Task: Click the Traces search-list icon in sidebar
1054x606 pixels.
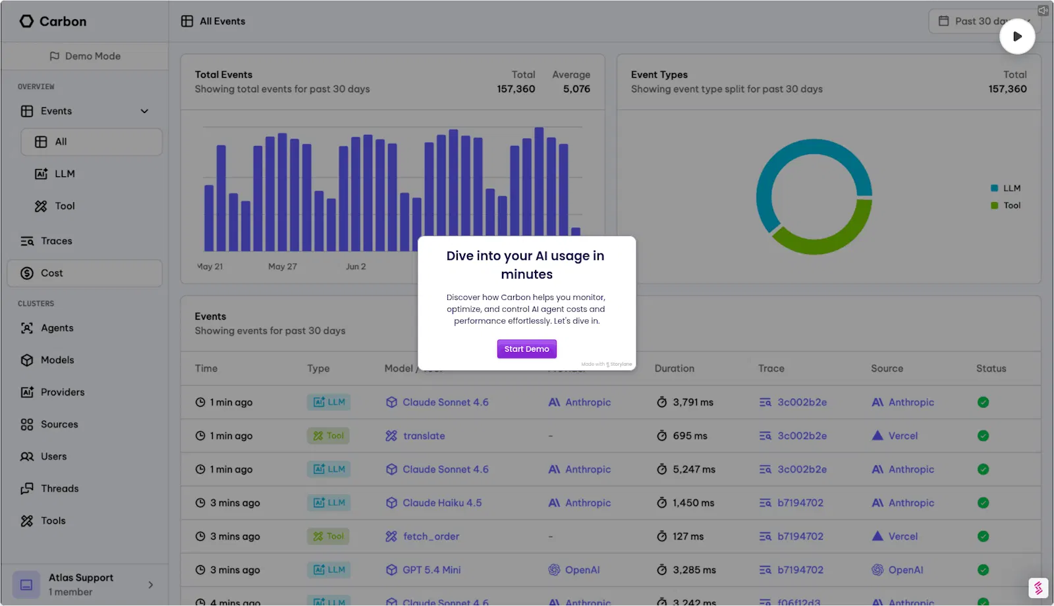Action: [27, 241]
